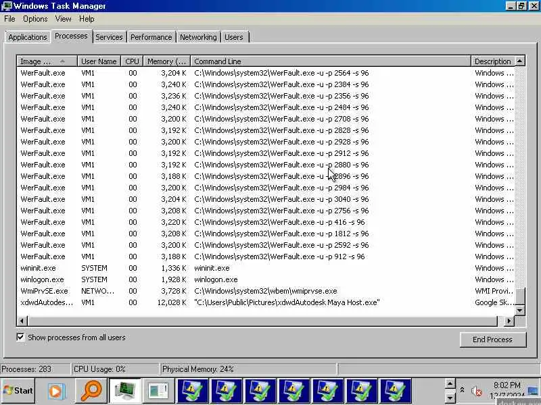Select WerFault.exe row with -p 3040

[266, 199]
